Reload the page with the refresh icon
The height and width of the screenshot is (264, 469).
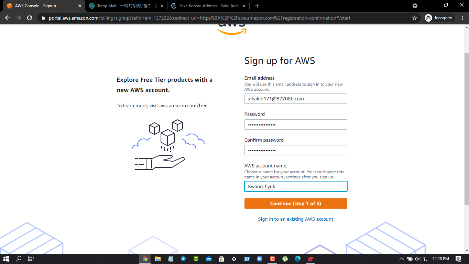point(30,18)
